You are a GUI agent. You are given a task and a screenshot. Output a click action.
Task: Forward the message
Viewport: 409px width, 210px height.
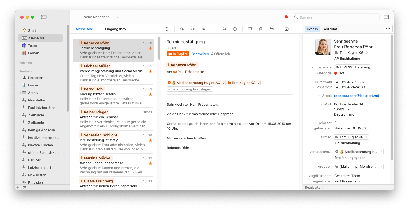tap(204, 29)
